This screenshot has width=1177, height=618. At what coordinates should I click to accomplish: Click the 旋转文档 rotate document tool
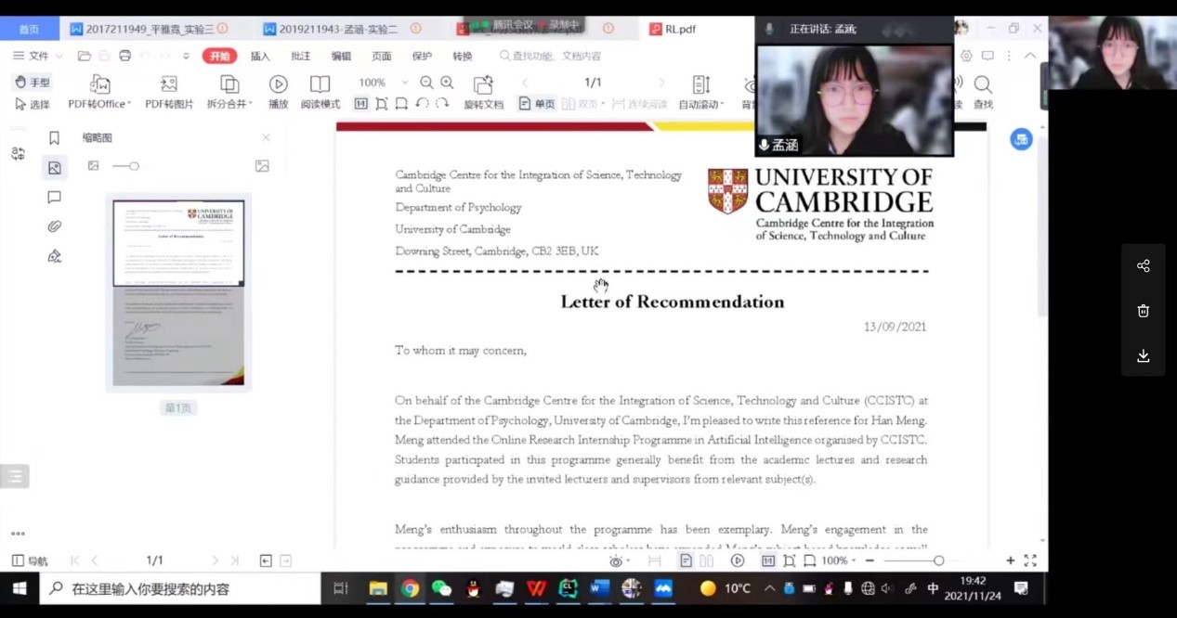click(483, 93)
